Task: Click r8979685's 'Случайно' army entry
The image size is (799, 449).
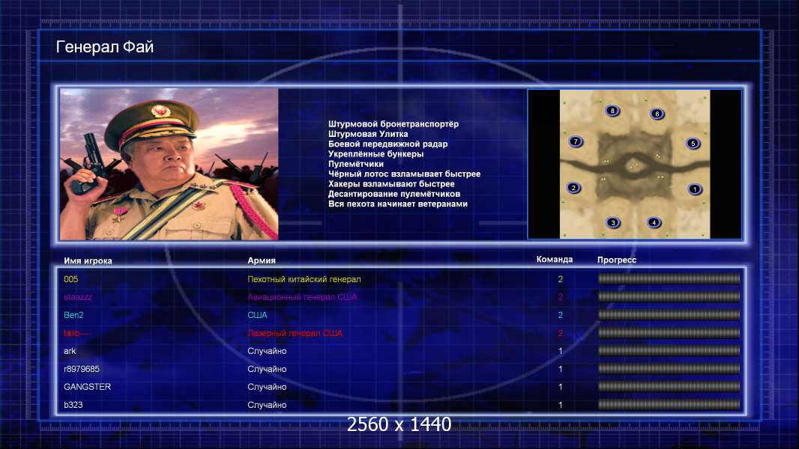Action: pyautogui.click(x=267, y=369)
